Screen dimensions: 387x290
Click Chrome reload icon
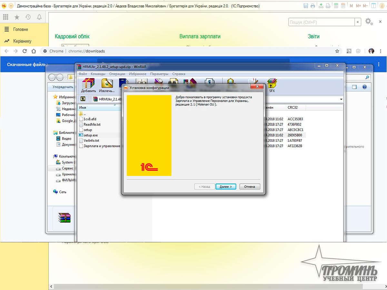click(25, 51)
